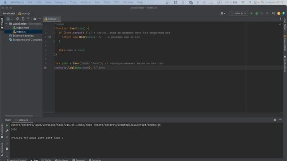Open External Libraries node
This screenshot has height=161, width=287.
click(x=21, y=36)
